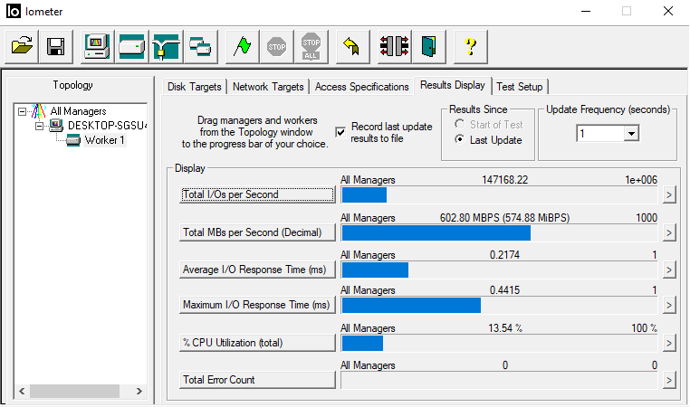Click the Total I/Os per Second button

click(x=257, y=194)
